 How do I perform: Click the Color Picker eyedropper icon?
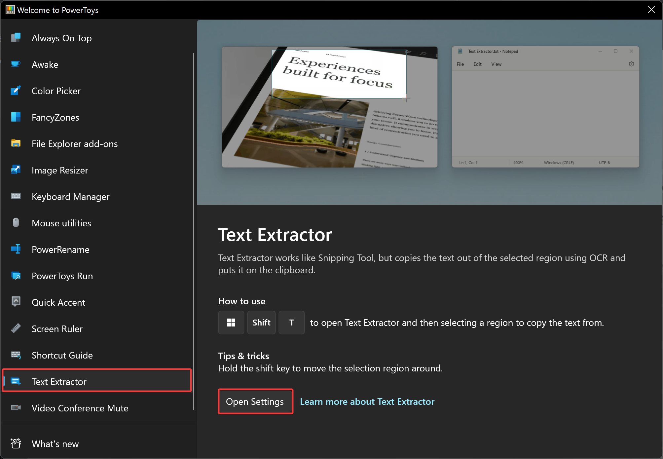16,91
